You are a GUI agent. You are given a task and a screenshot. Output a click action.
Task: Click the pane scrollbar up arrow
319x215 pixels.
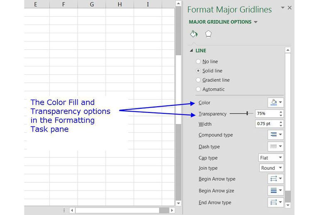(288, 50)
